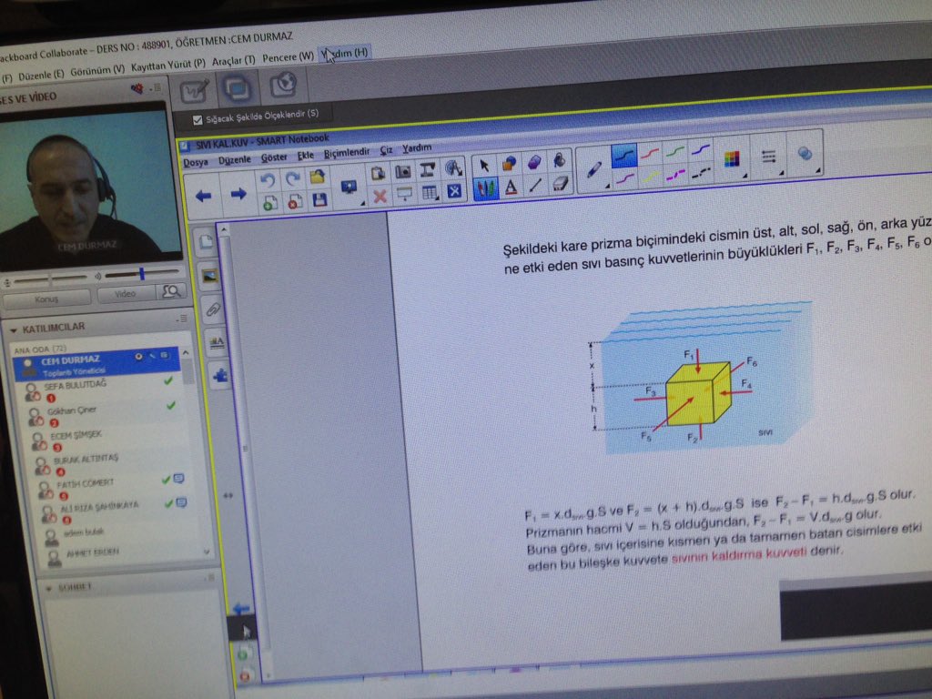Toggle full screen view icon
This screenshot has height=699, width=932.
point(455,191)
